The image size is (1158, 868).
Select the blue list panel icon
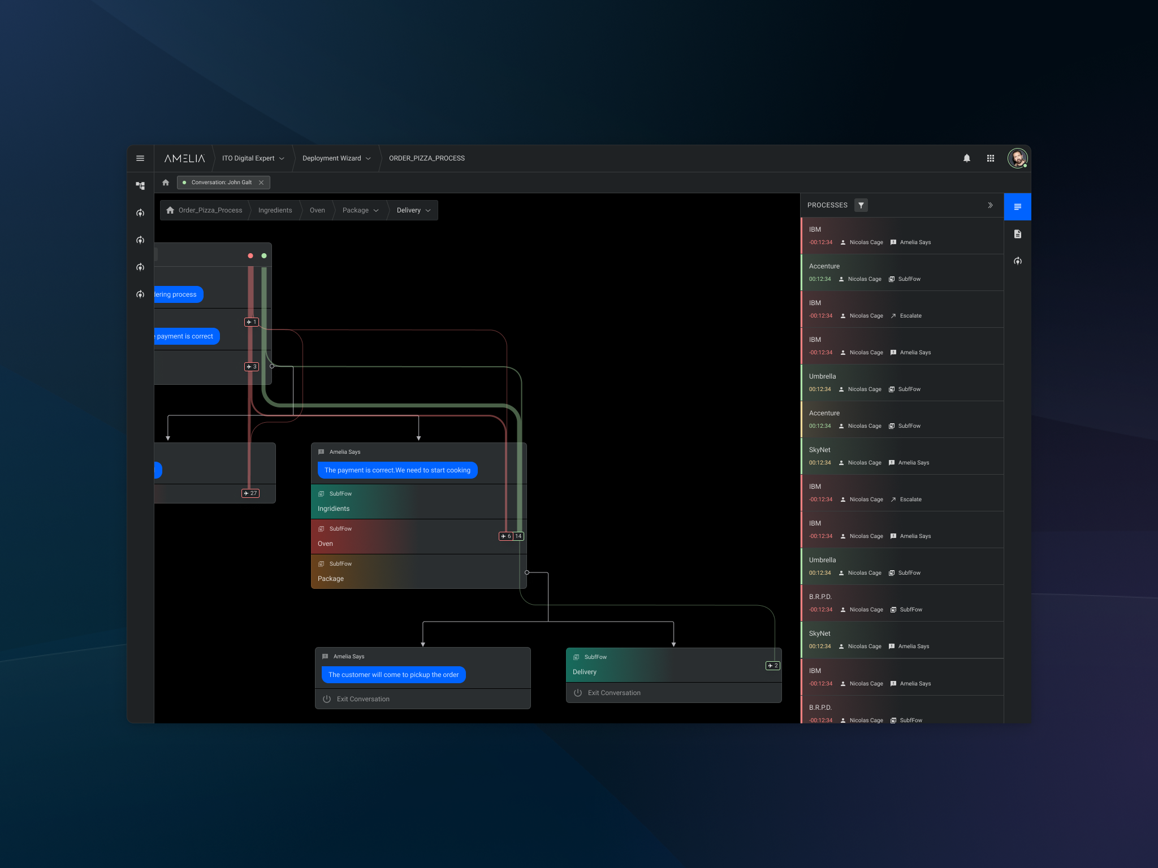[x=1017, y=207]
